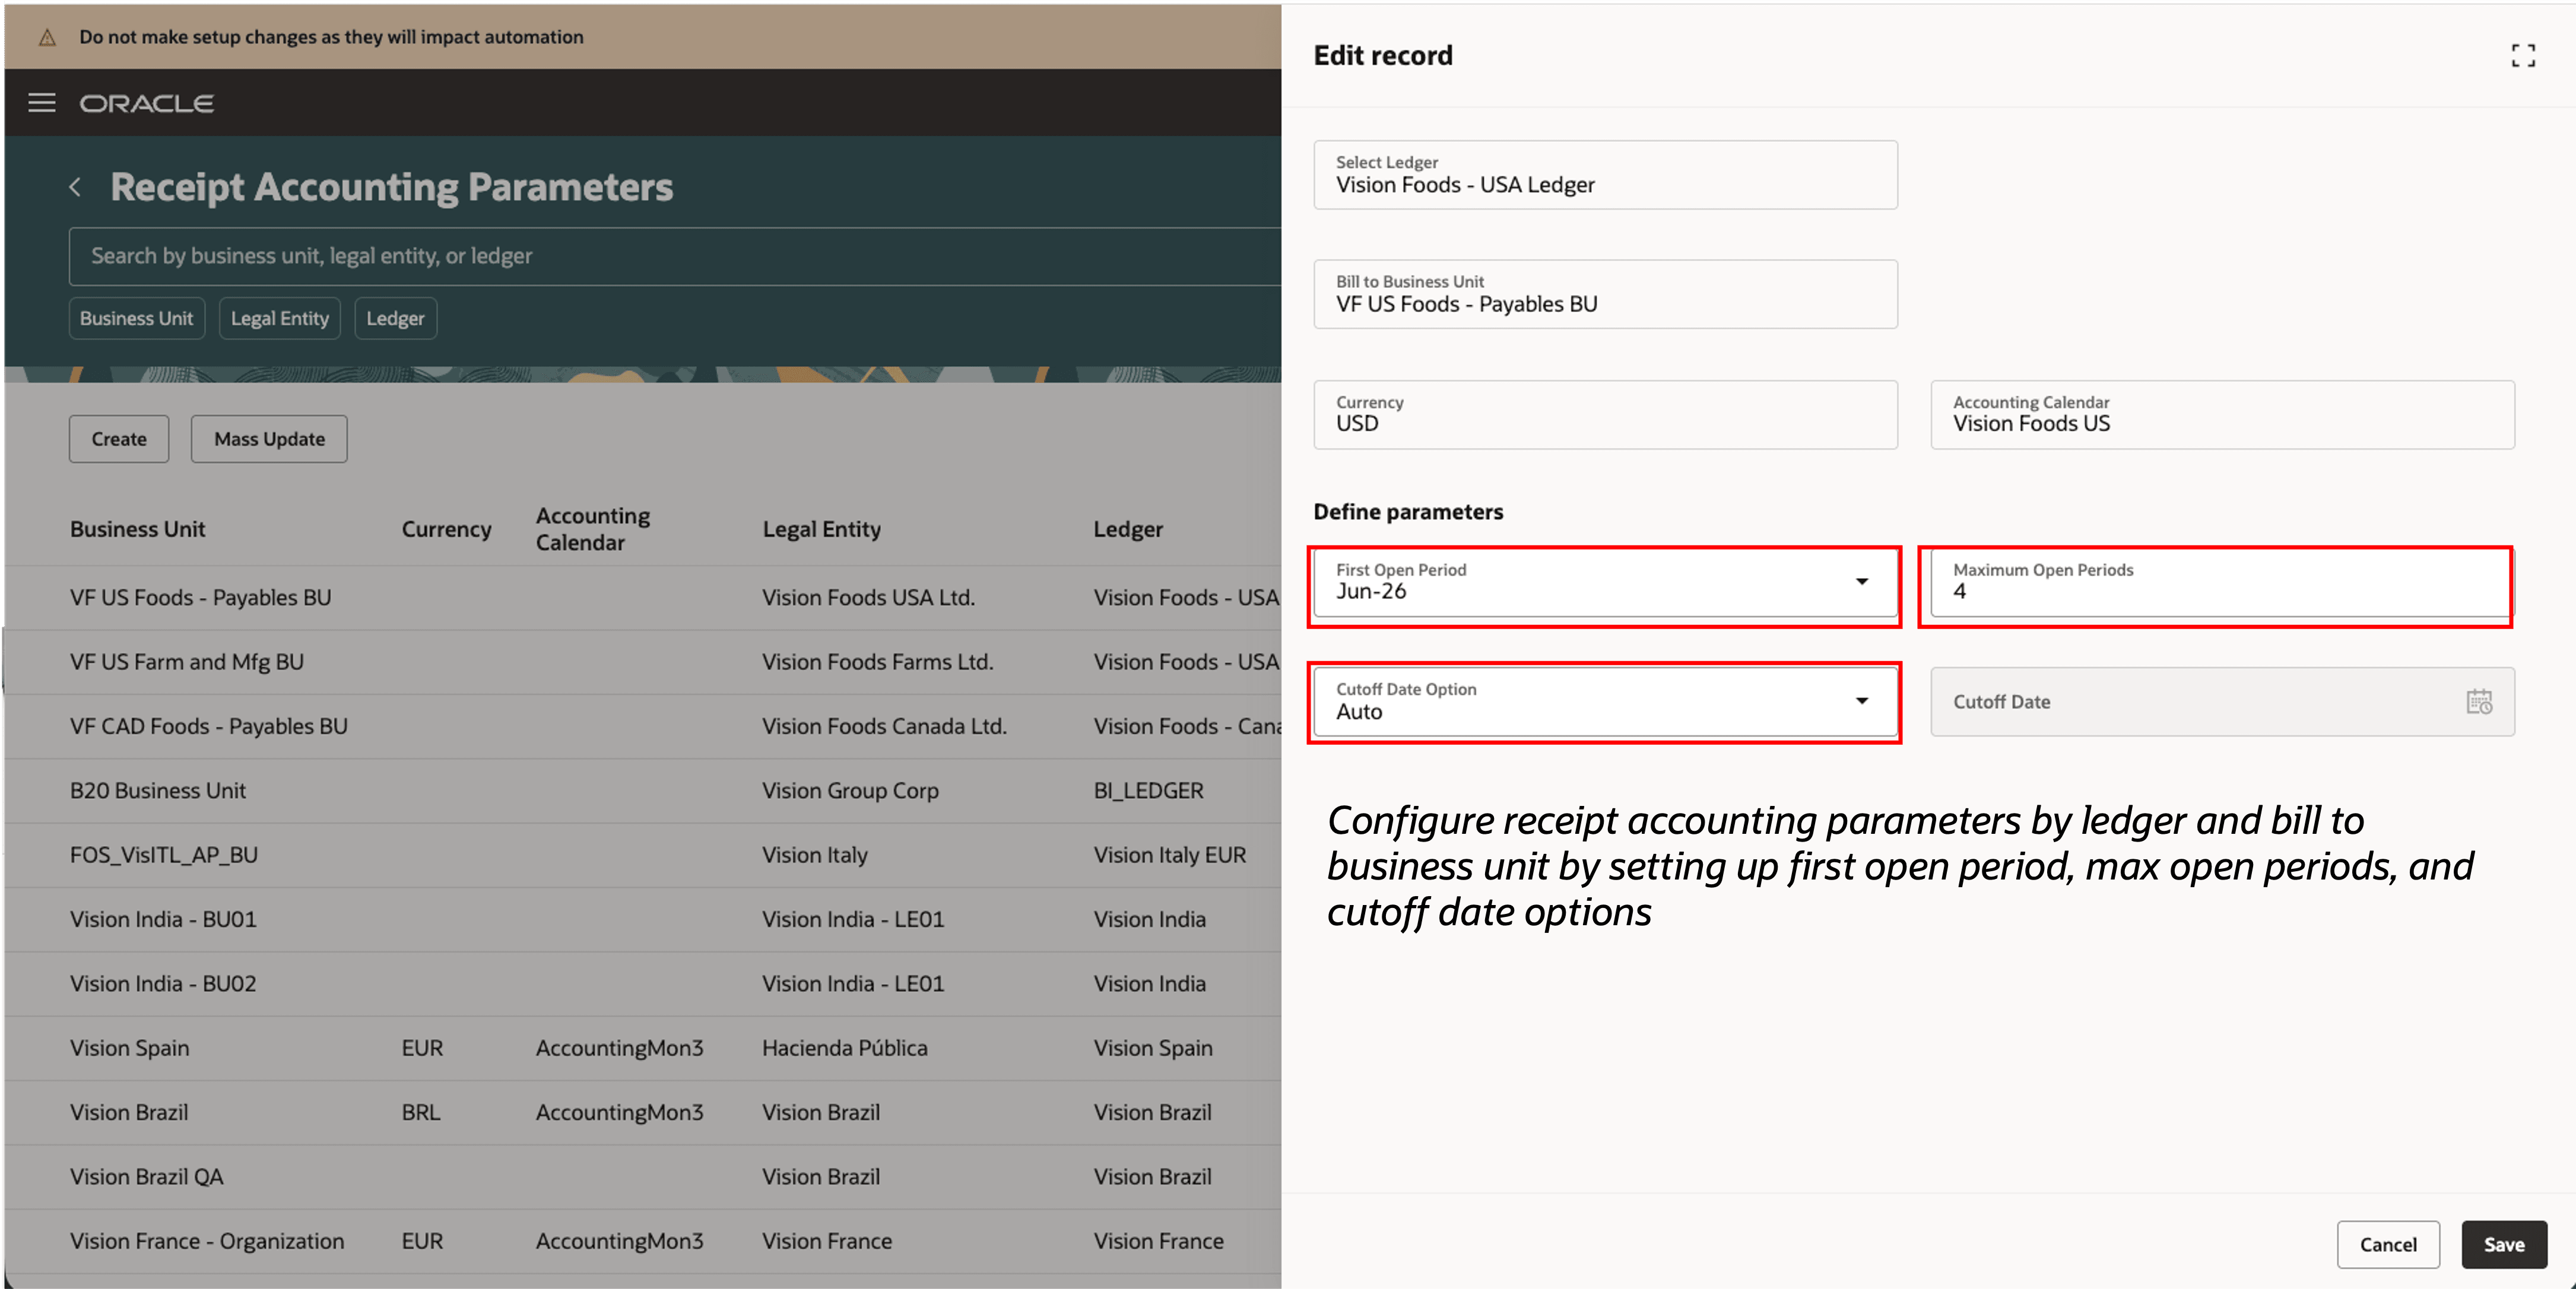
Task: Select the Vision Brazil QA row
Action: [643, 1177]
